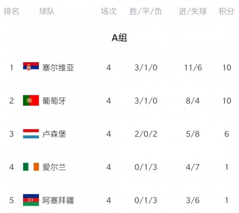This screenshot has width=239, height=213.
Task: Open the 塞尔维亚 team page
Action: coord(58,68)
